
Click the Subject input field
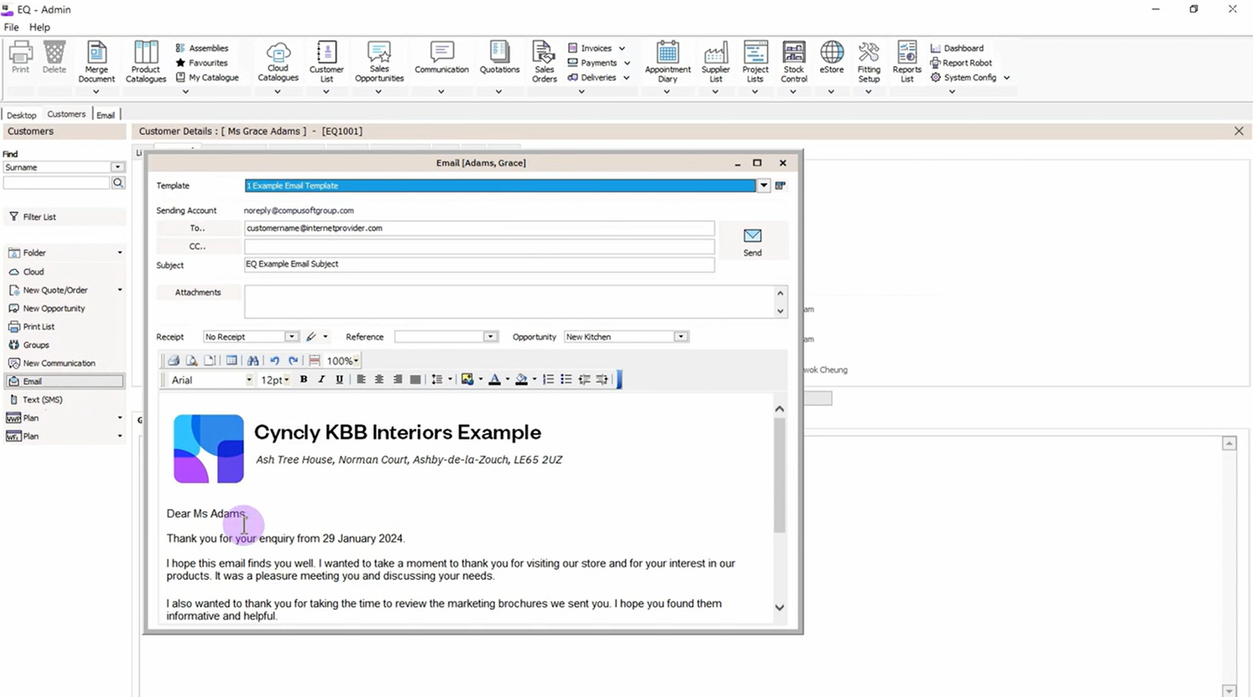coord(479,264)
